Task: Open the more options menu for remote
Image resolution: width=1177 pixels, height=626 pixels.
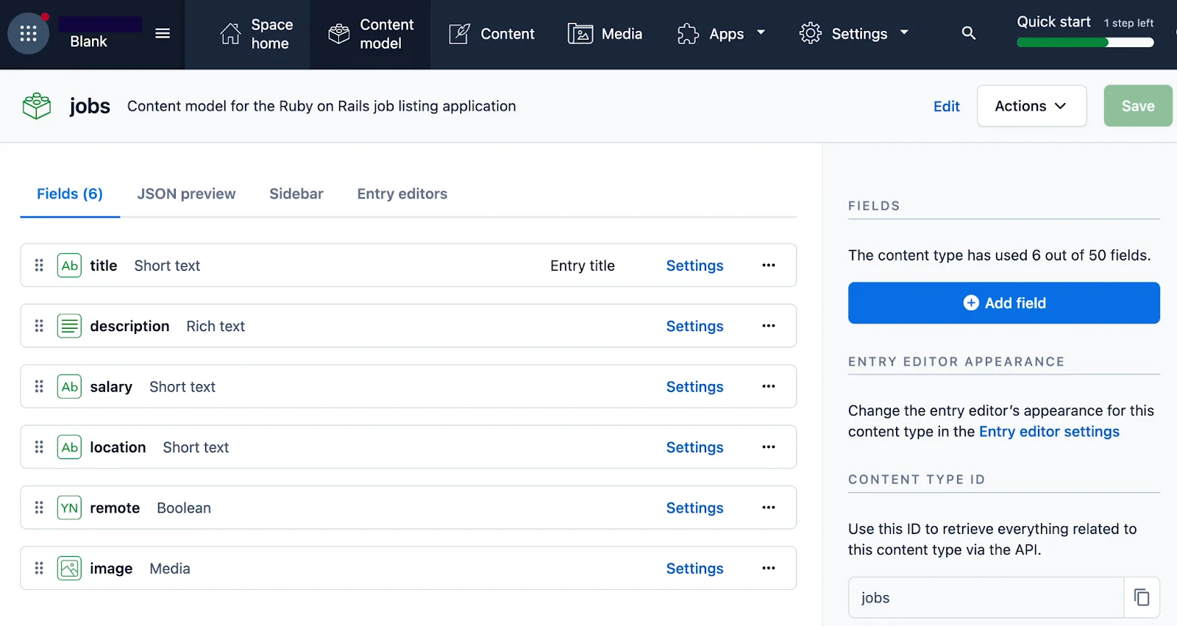Action: click(769, 508)
